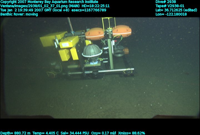The width and height of the screenshot is (200, 135).
Task: Click the 'Temp= 4.405 C' reading
Action: click(x=46, y=133)
